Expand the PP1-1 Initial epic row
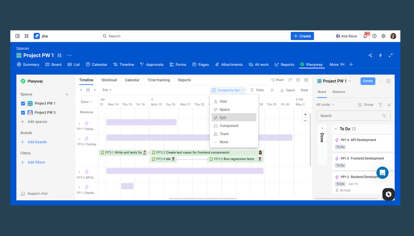The image size is (414, 236). pos(80,123)
